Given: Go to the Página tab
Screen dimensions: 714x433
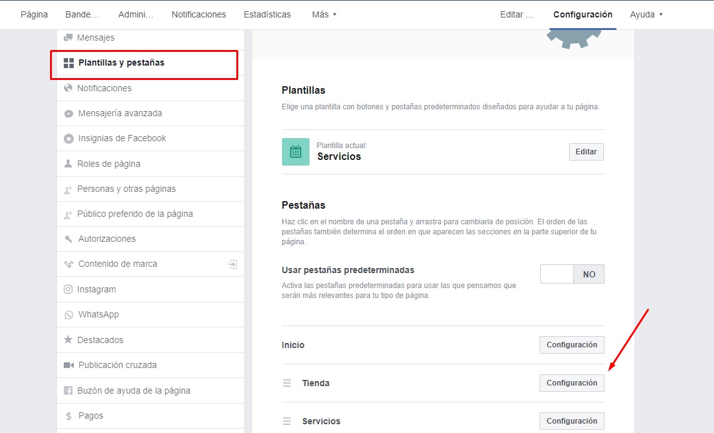Looking at the screenshot, I should point(34,14).
